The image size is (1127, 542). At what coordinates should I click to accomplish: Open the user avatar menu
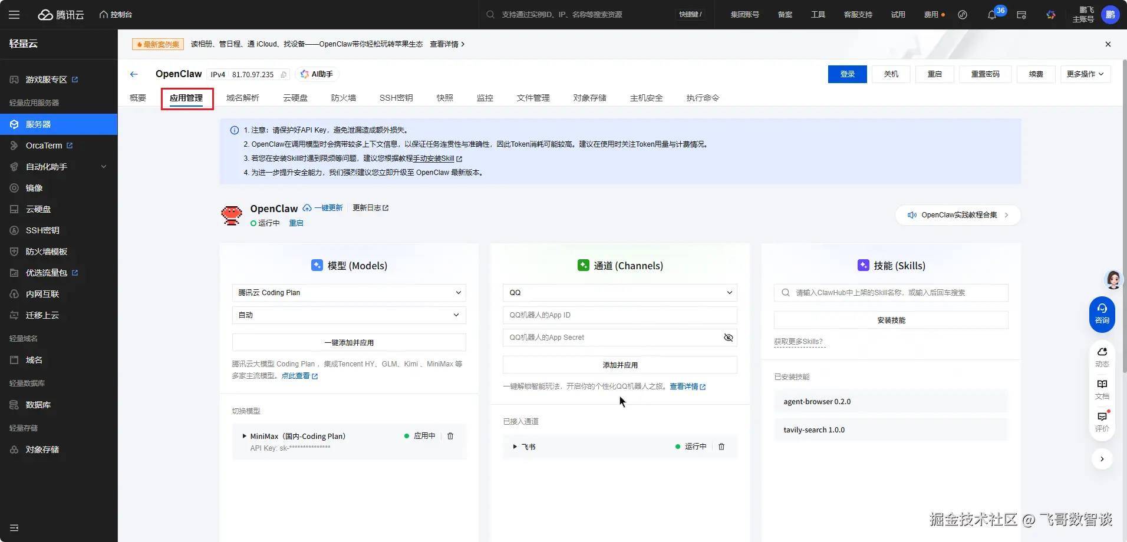point(1110,15)
